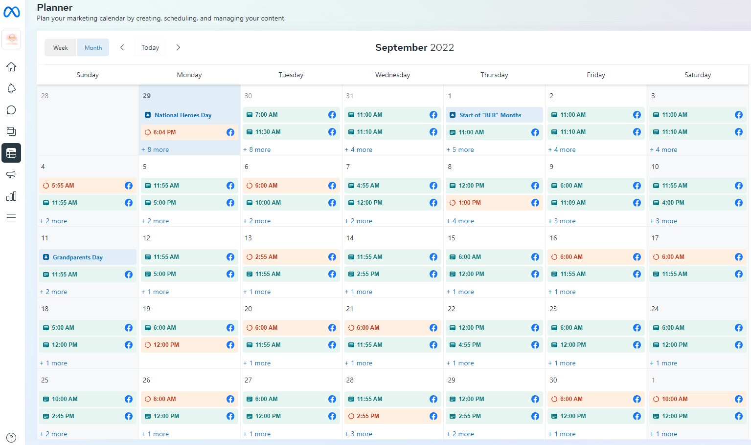This screenshot has height=445, width=751.
Task: Open the posts and stories sidebar icon
Action: pyautogui.click(x=11, y=131)
